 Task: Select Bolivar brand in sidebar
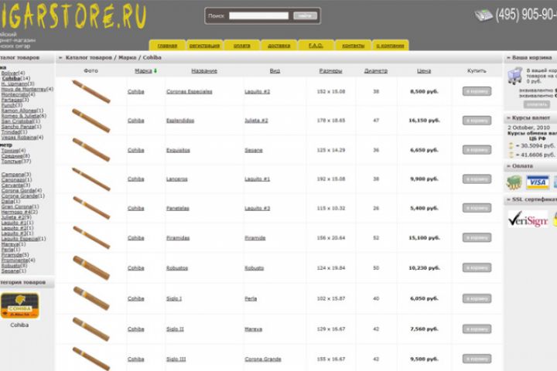[x=9, y=73]
